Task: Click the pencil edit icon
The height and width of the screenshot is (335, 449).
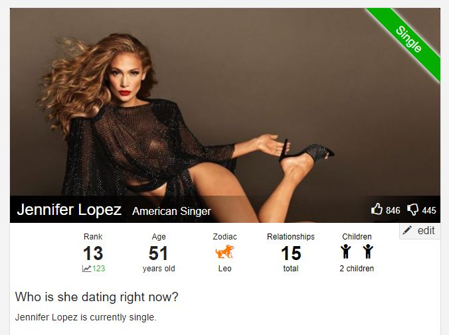Action: point(407,230)
